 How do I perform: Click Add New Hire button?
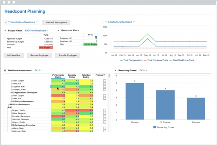tap(13, 56)
